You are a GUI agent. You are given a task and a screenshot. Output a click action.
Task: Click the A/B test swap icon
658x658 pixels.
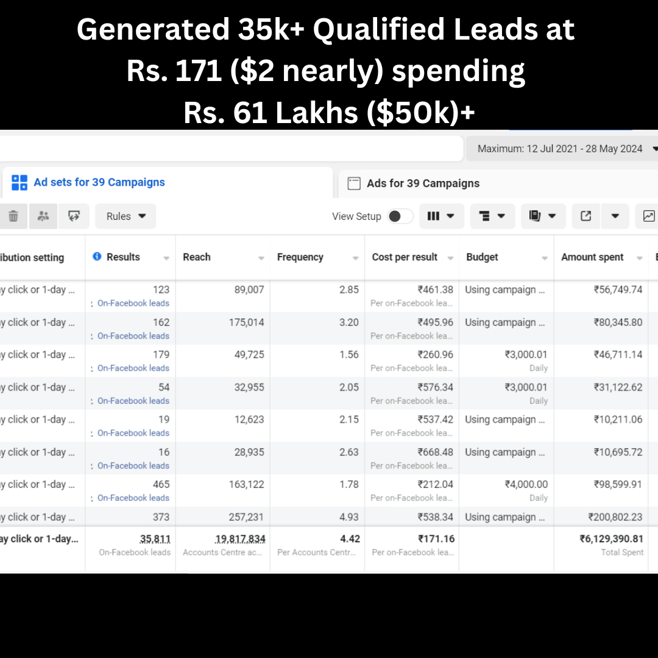point(74,216)
